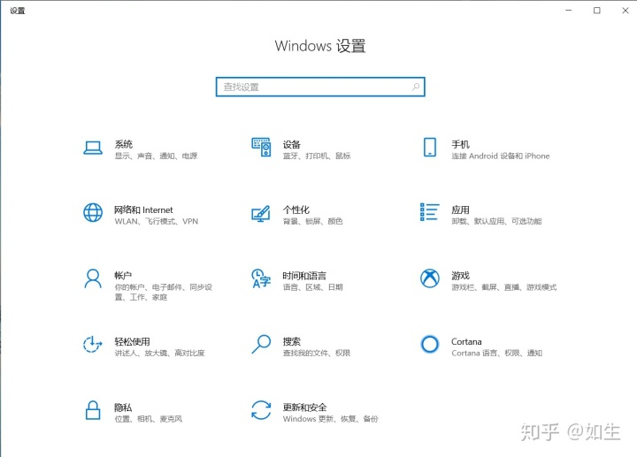Click 连接 Android 设备和 iPhone text
637x457 pixels.
pos(501,156)
